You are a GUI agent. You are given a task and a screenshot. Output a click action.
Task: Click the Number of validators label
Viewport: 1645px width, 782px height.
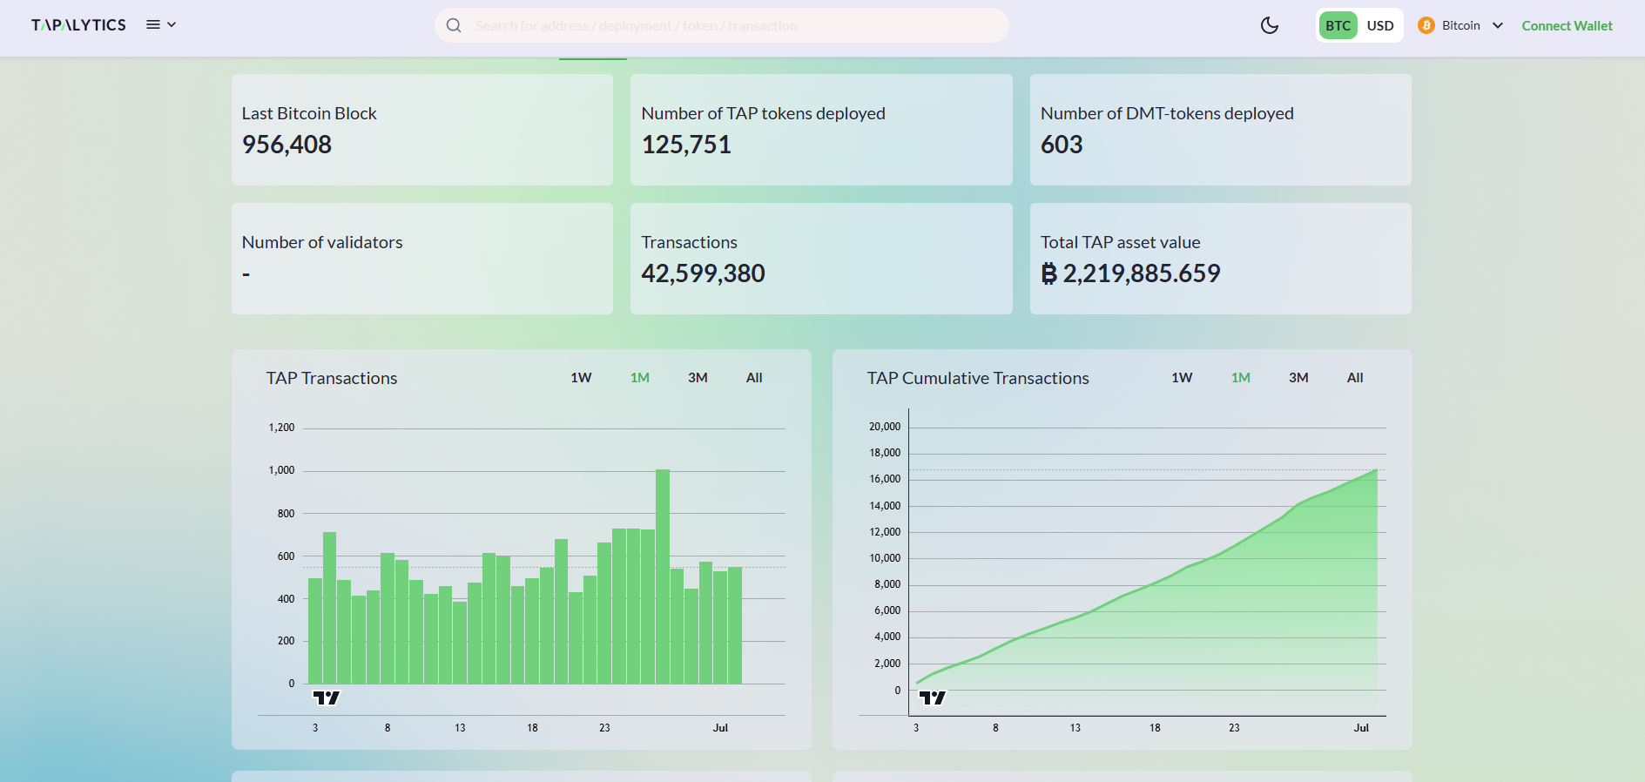coord(322,242)
